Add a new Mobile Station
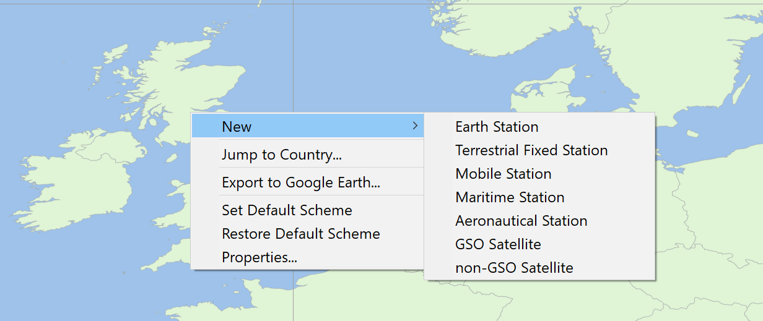The width and height of the screenshot is (763, 321). point(539,174)
